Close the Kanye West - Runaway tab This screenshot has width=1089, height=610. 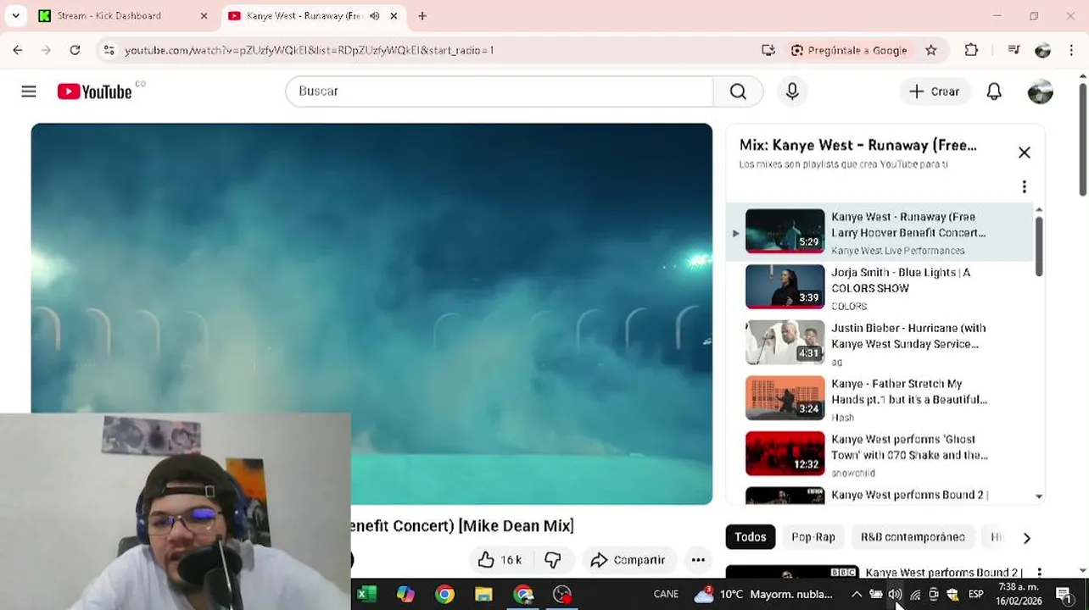click(x=394, y=15)
